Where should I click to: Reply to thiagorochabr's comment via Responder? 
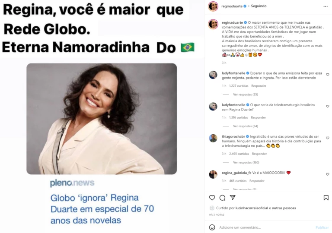pyautogui.click(x=259, y=154)
